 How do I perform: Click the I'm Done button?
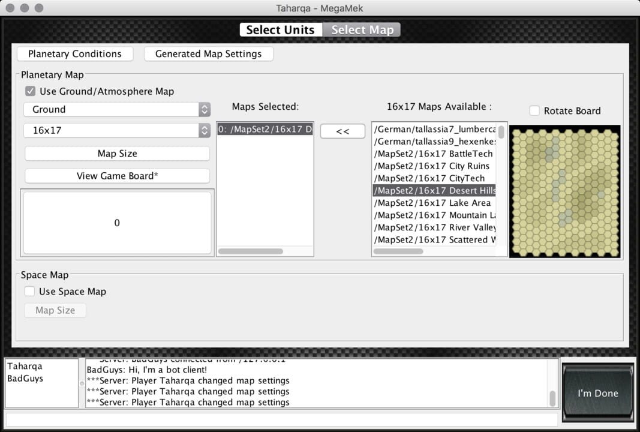pyautogui.click(x=597, y=394)
